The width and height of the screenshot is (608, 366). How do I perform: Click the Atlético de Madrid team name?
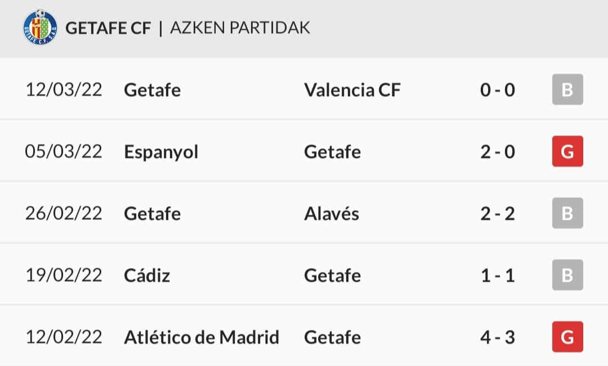202,337
